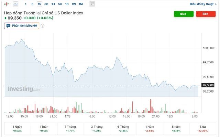This screenshot has height=137, width=220.
Task: Select the 1 minute interval
Action: (26, 4)
